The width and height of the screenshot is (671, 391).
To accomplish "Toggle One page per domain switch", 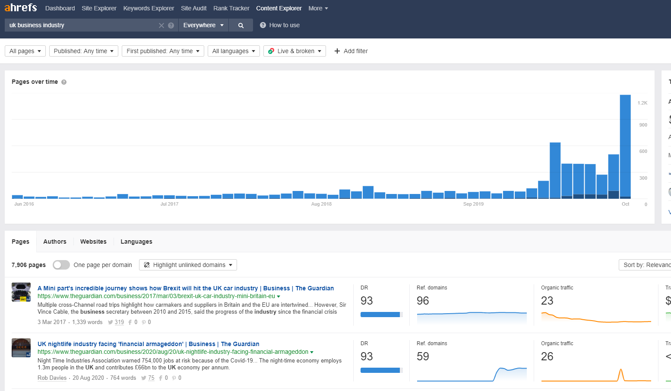I will 61,265.
